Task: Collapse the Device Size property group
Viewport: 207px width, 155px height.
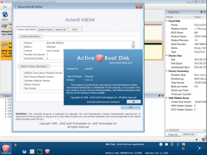Action: 166,56
